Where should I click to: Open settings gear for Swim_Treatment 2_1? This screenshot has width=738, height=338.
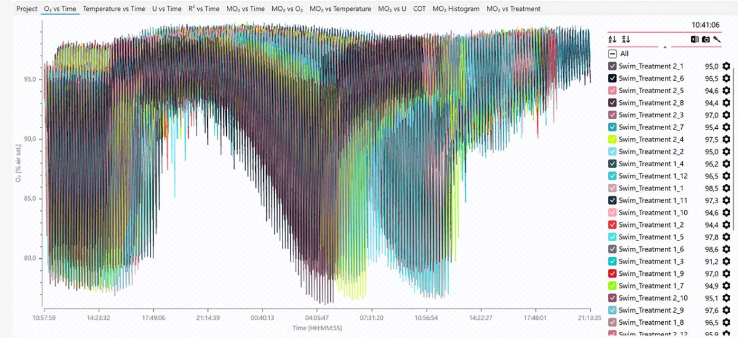[x=726, y=67]
